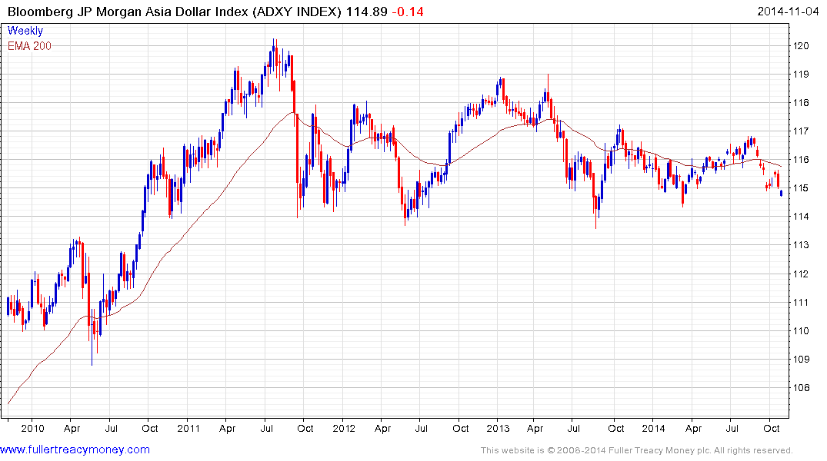Click the y-axis label 119
The height and width of the screenshot is (461, 827).
[x=801, y=75]
